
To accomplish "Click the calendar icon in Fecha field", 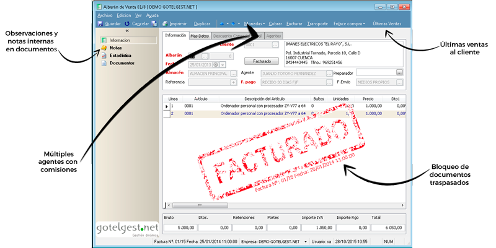I will (x=216, y=65).
